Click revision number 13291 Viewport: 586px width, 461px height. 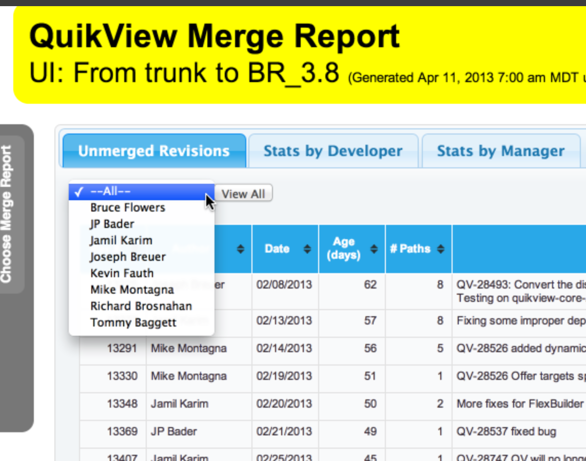[x=122, y=349]
